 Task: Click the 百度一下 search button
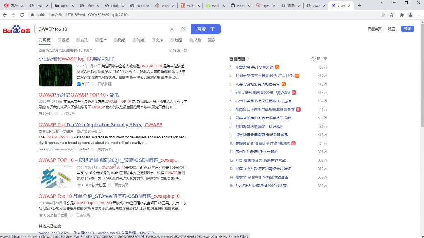(206, 29)
